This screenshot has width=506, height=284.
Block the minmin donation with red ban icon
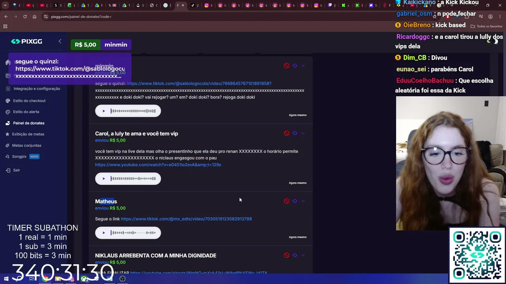[287, 66]
